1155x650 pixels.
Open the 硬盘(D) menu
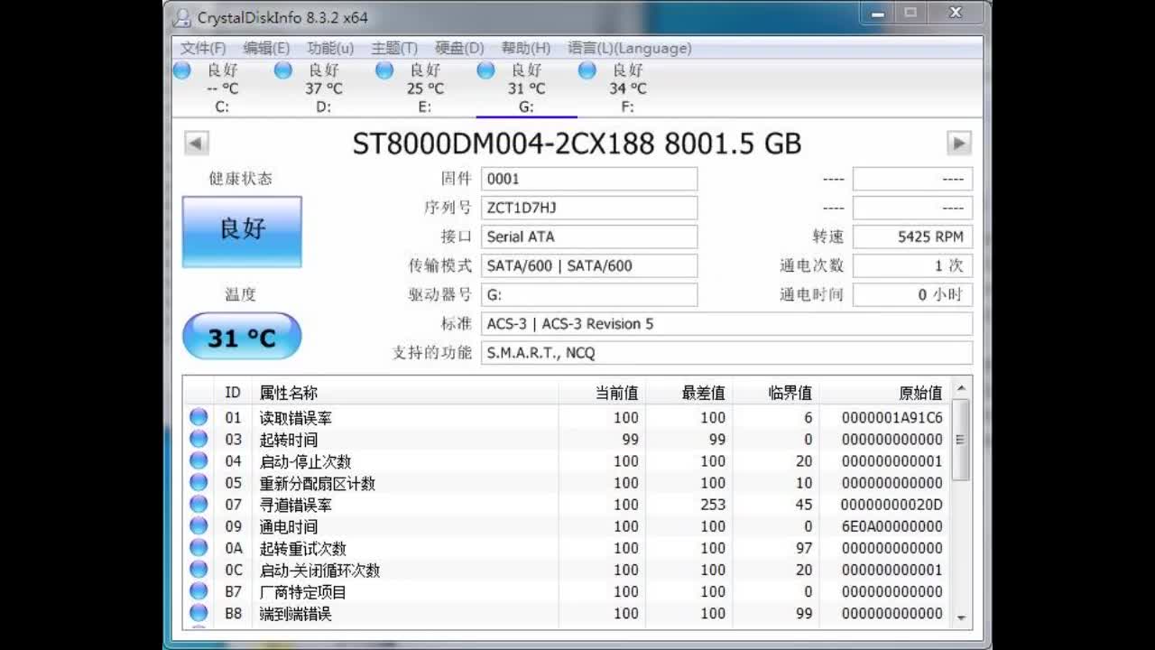click(x=459, y=48)
